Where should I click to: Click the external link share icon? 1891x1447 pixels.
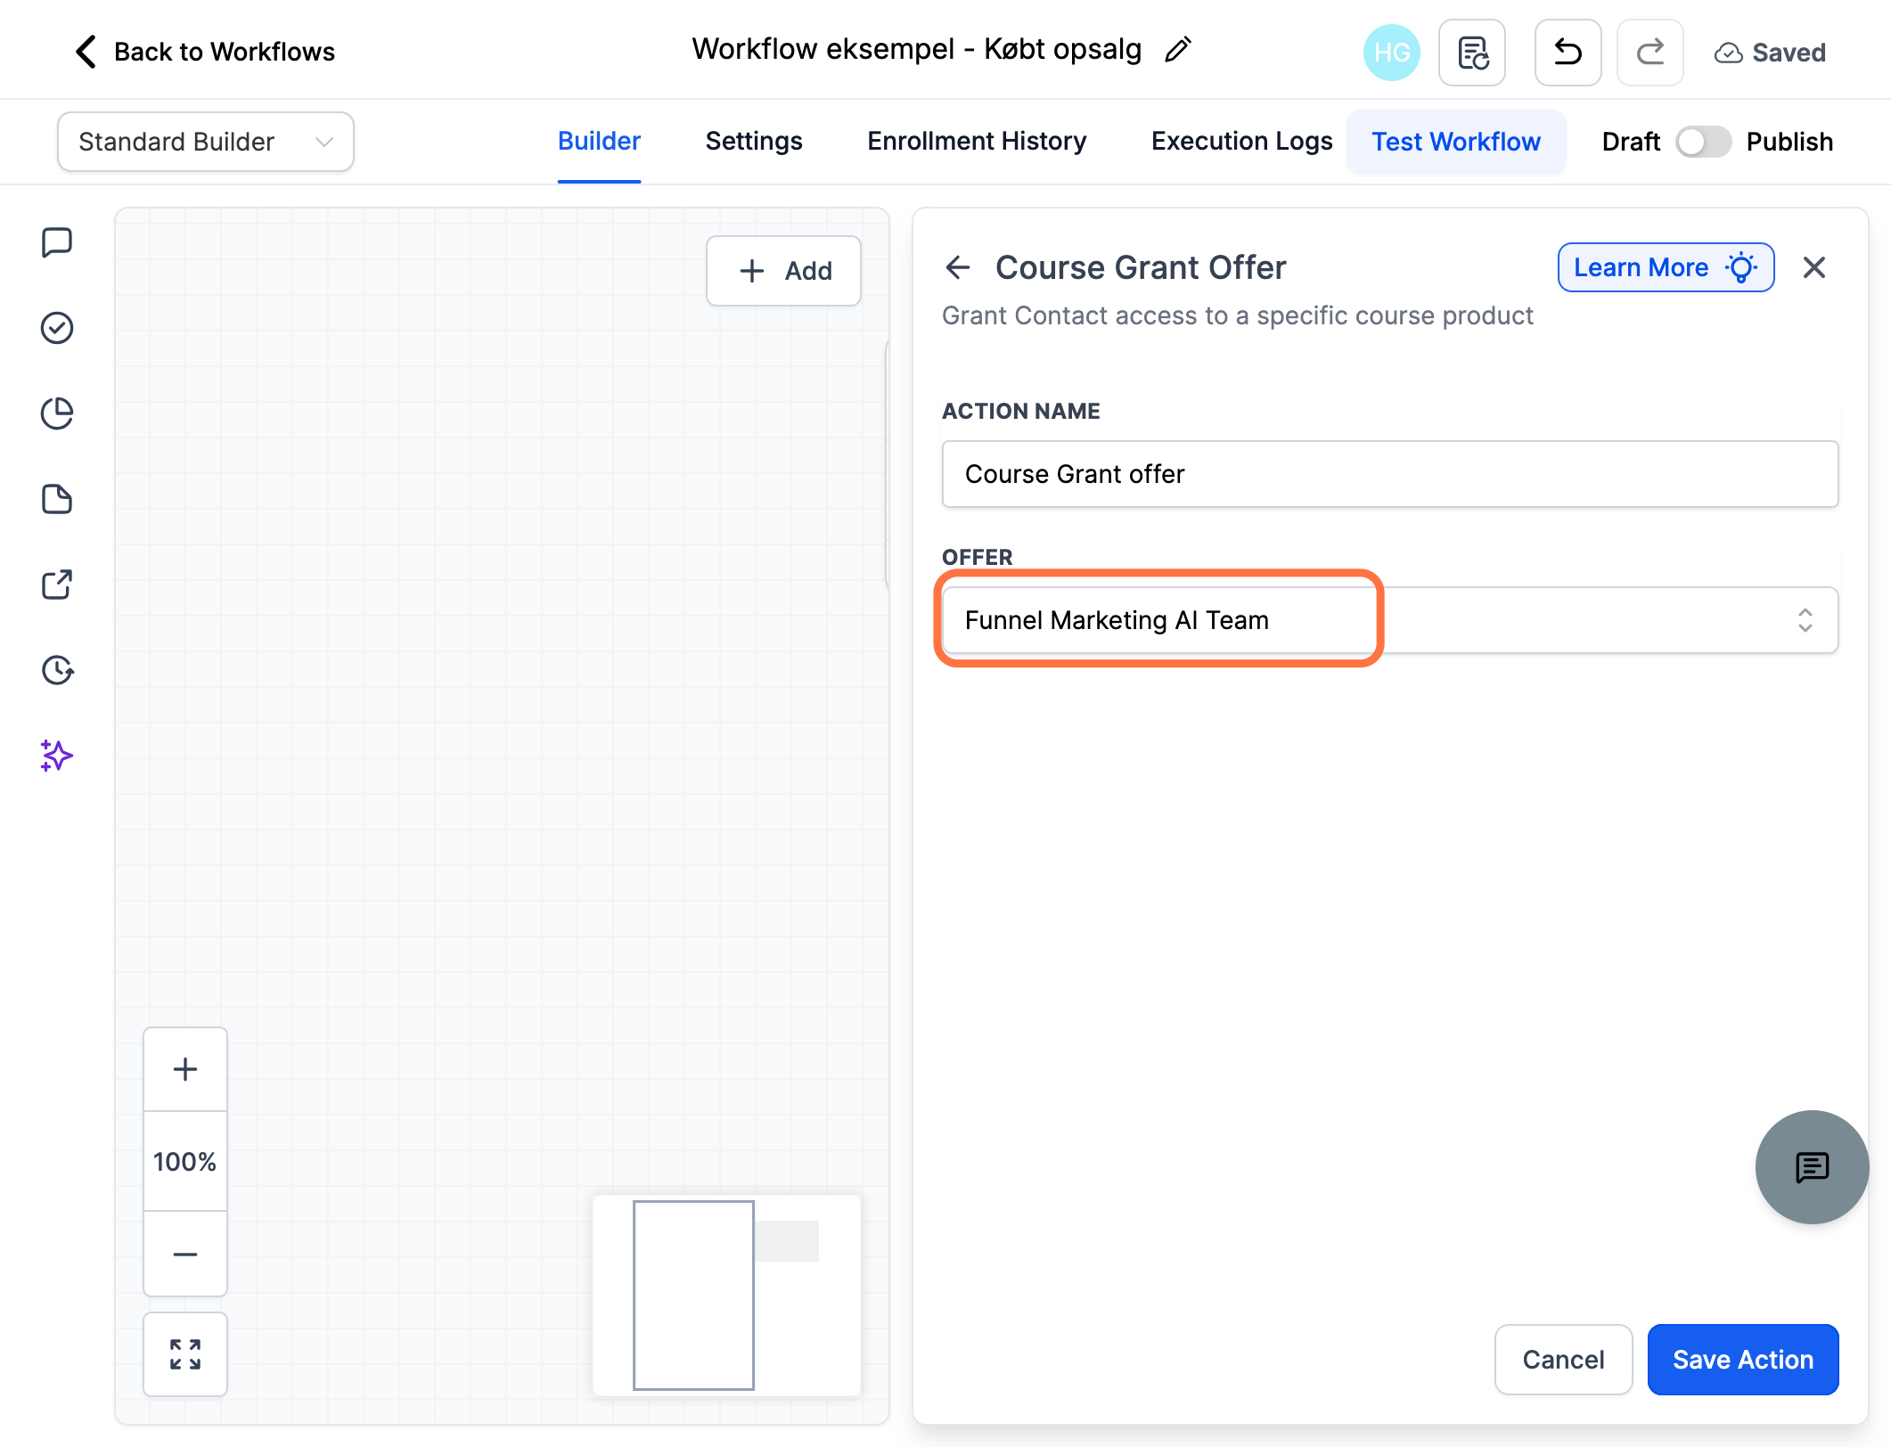click(x=57, y=585)
